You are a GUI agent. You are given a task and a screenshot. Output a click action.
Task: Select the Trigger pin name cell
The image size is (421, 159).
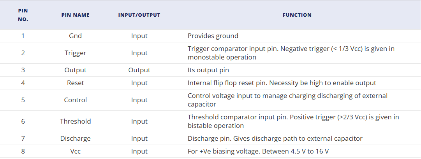(x=75, y=53)
